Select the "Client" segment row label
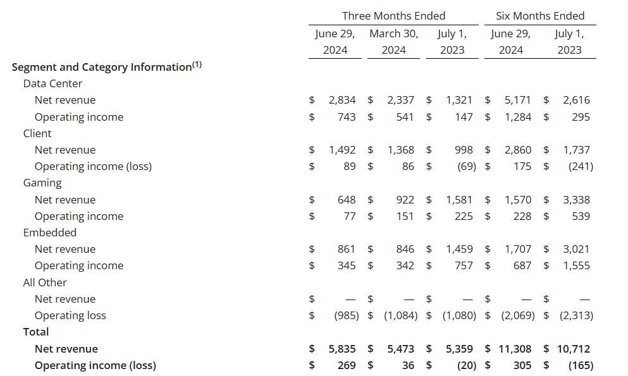This screenshot has height=376, width=628. click(x=37, y=133)
